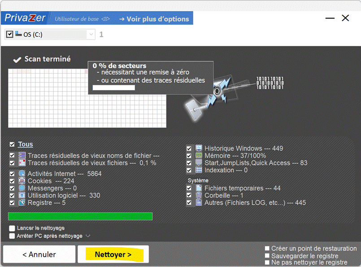Enable Ne pas nettoyer le registre
Screen dimensions: 361x267
click(x=267, y=263)
